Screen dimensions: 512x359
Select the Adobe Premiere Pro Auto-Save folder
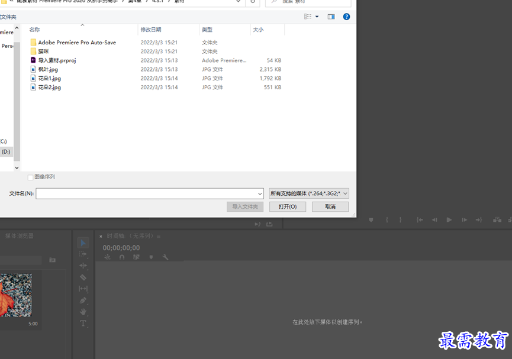pyautogui.click(x=77, y=43)
